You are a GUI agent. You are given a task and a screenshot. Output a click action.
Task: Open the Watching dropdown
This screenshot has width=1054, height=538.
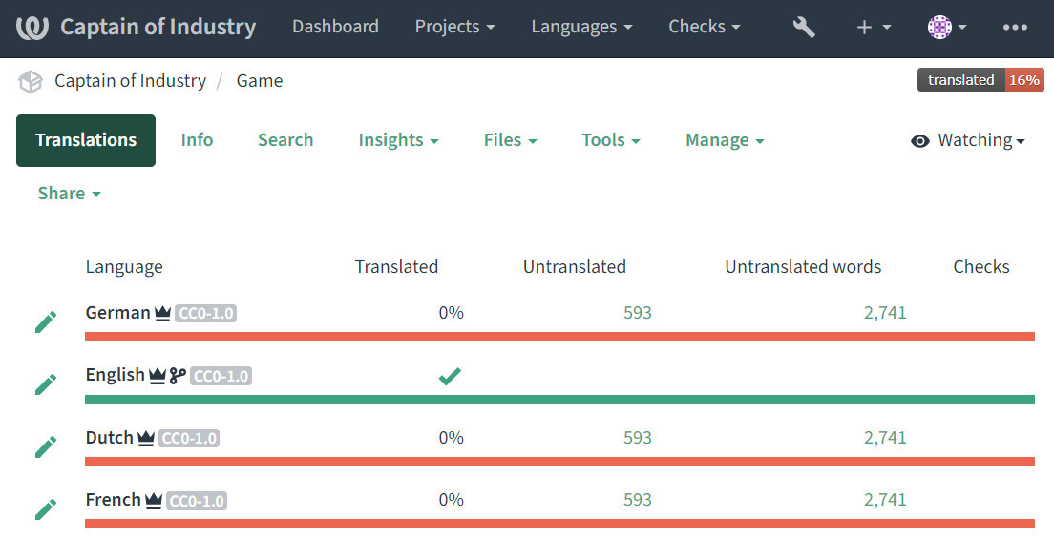click(968, 140)
